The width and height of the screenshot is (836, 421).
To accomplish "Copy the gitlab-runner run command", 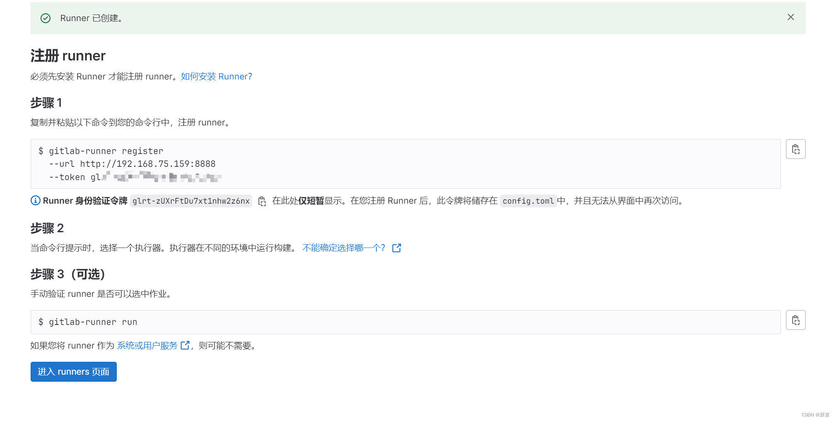I will tap(795, 320).
